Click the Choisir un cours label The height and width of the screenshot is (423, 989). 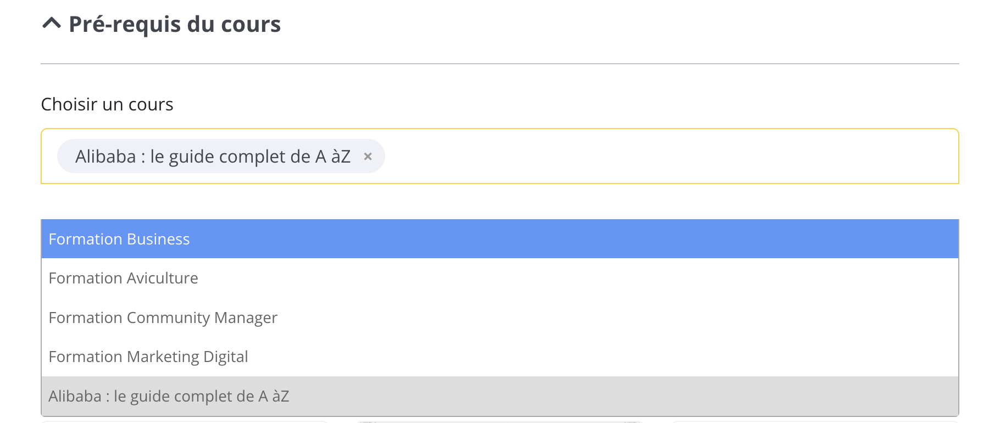(x=107, y=104)
